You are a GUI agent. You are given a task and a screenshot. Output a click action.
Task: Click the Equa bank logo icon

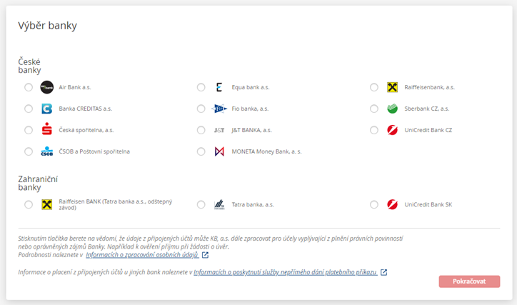click(219, 87)
